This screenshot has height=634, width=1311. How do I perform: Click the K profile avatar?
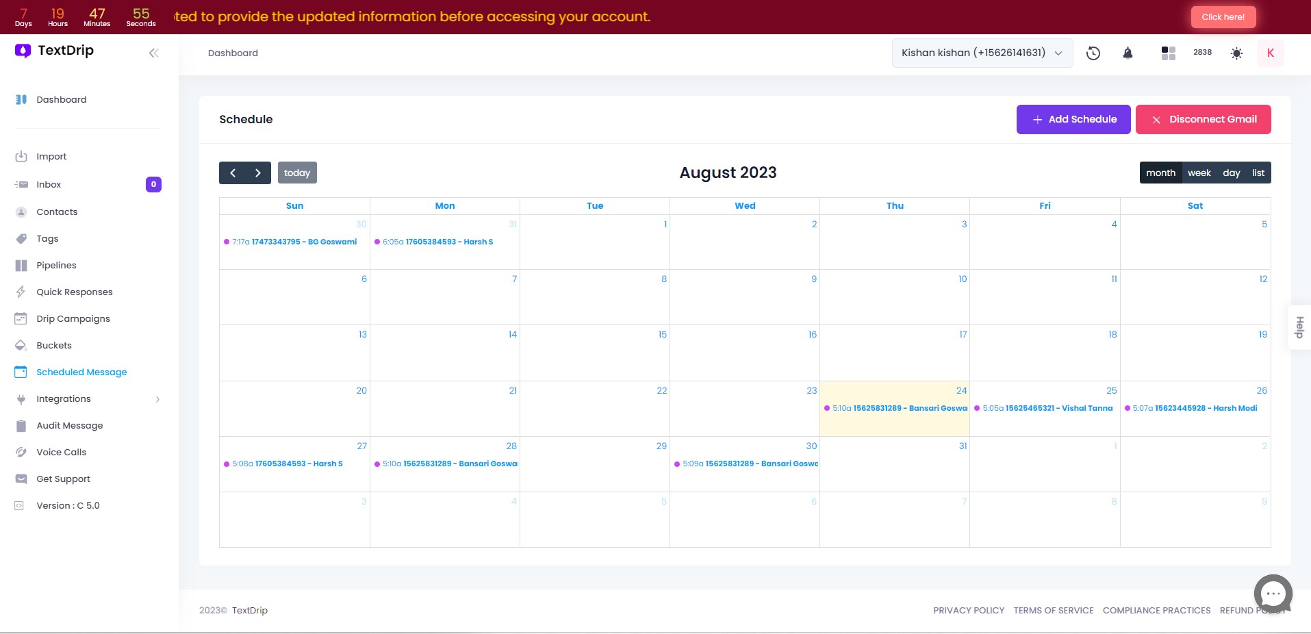[1270, 53]
